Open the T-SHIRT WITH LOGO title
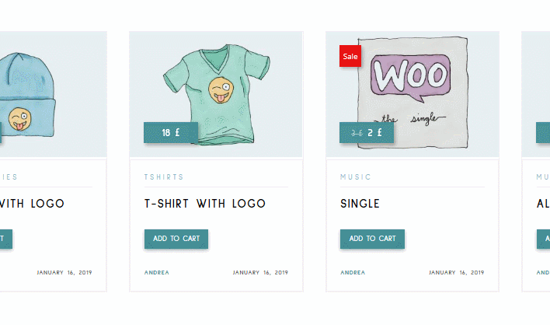This screenshot has height=325, width=550. (205, 204)
